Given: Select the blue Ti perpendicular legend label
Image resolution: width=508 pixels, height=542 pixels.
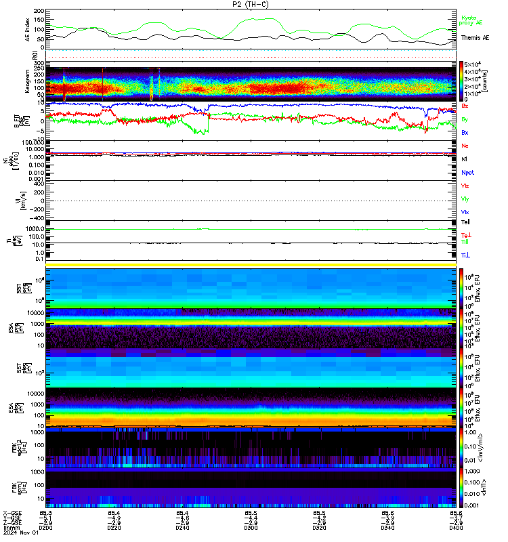Looking at the screenshot, I should pyautogui.click(x=465, y=255).
